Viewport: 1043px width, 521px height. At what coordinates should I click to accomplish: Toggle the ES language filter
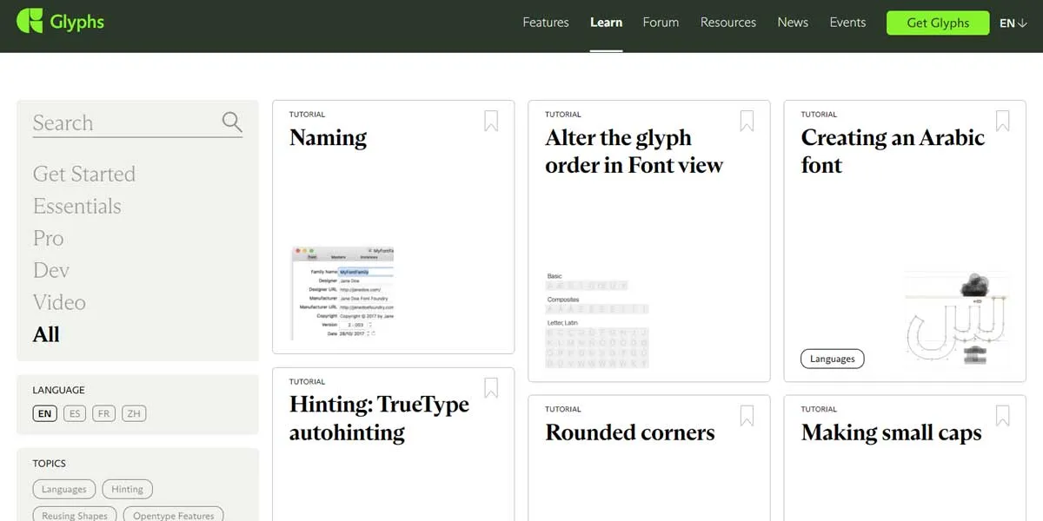pos(75,413)
